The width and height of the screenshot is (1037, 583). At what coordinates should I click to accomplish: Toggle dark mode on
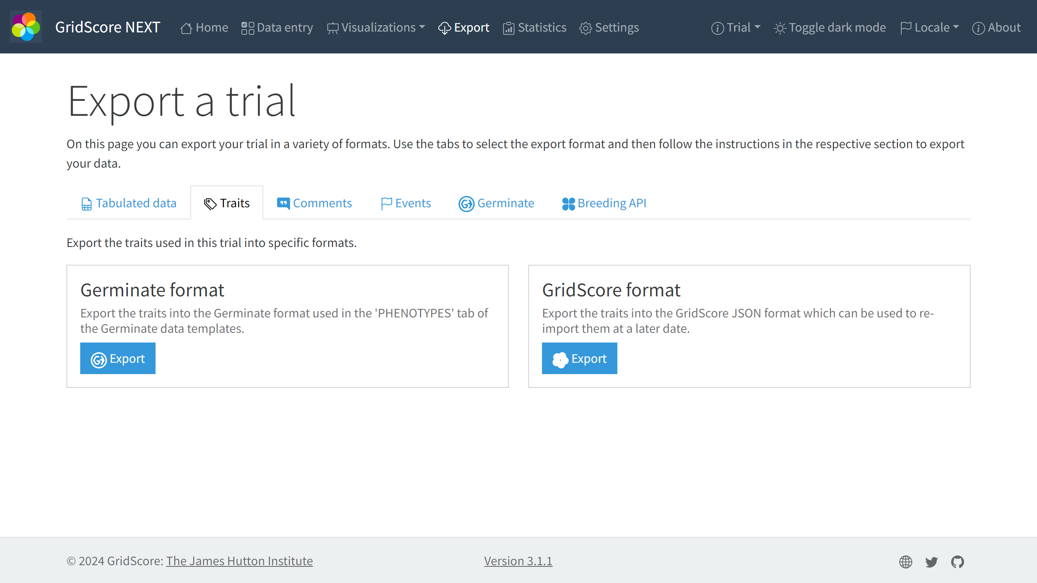point(830,27)
